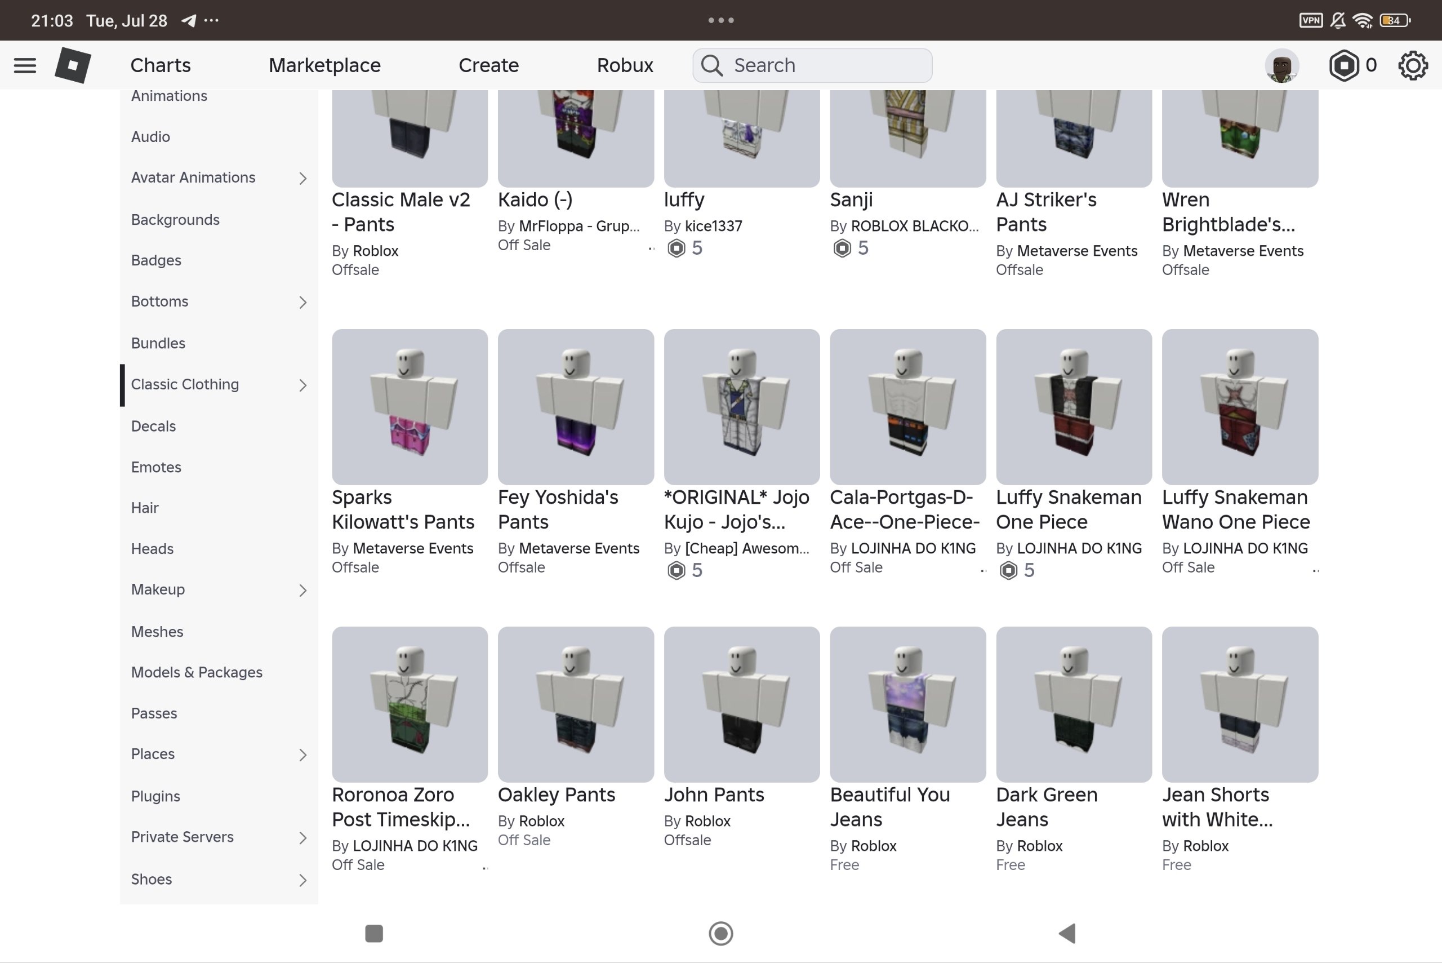Select Meshes category
The width and height of the screenshot is (1442, 963).
click(157, 631)
